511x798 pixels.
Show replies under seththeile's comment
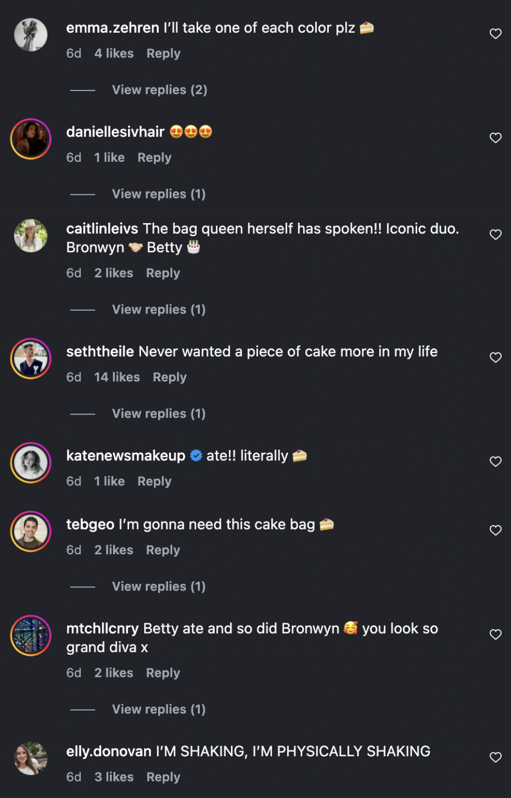pos(159,414)
